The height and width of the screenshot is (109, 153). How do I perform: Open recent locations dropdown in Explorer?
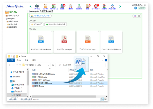coord(17,65)
